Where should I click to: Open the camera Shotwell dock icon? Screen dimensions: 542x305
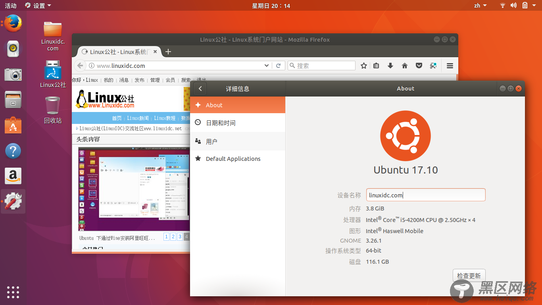tap(13, 74)
